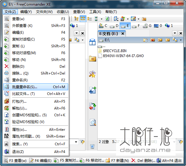Choose 属性/时间戳... (X) menu entry
This screenshot has width=186, height=166.
[x=36, y=136]
